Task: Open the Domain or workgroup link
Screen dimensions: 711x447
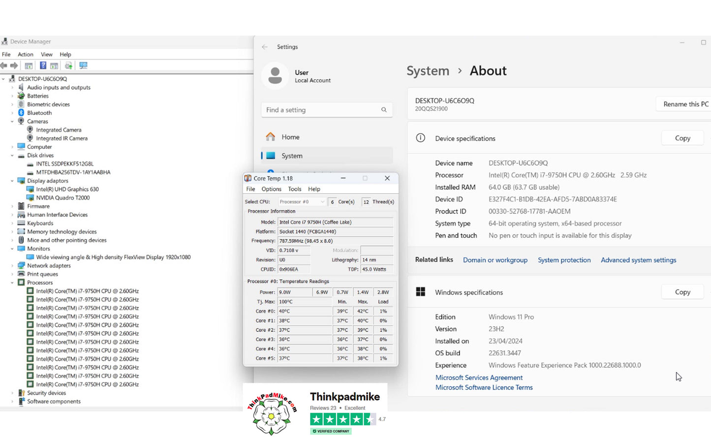Action: point(495,260)
